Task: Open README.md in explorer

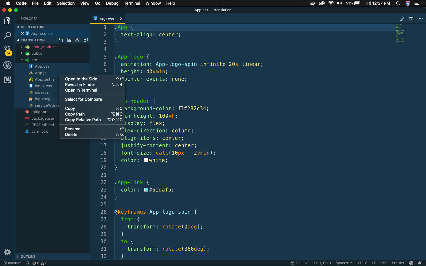Action: [43, 125]
